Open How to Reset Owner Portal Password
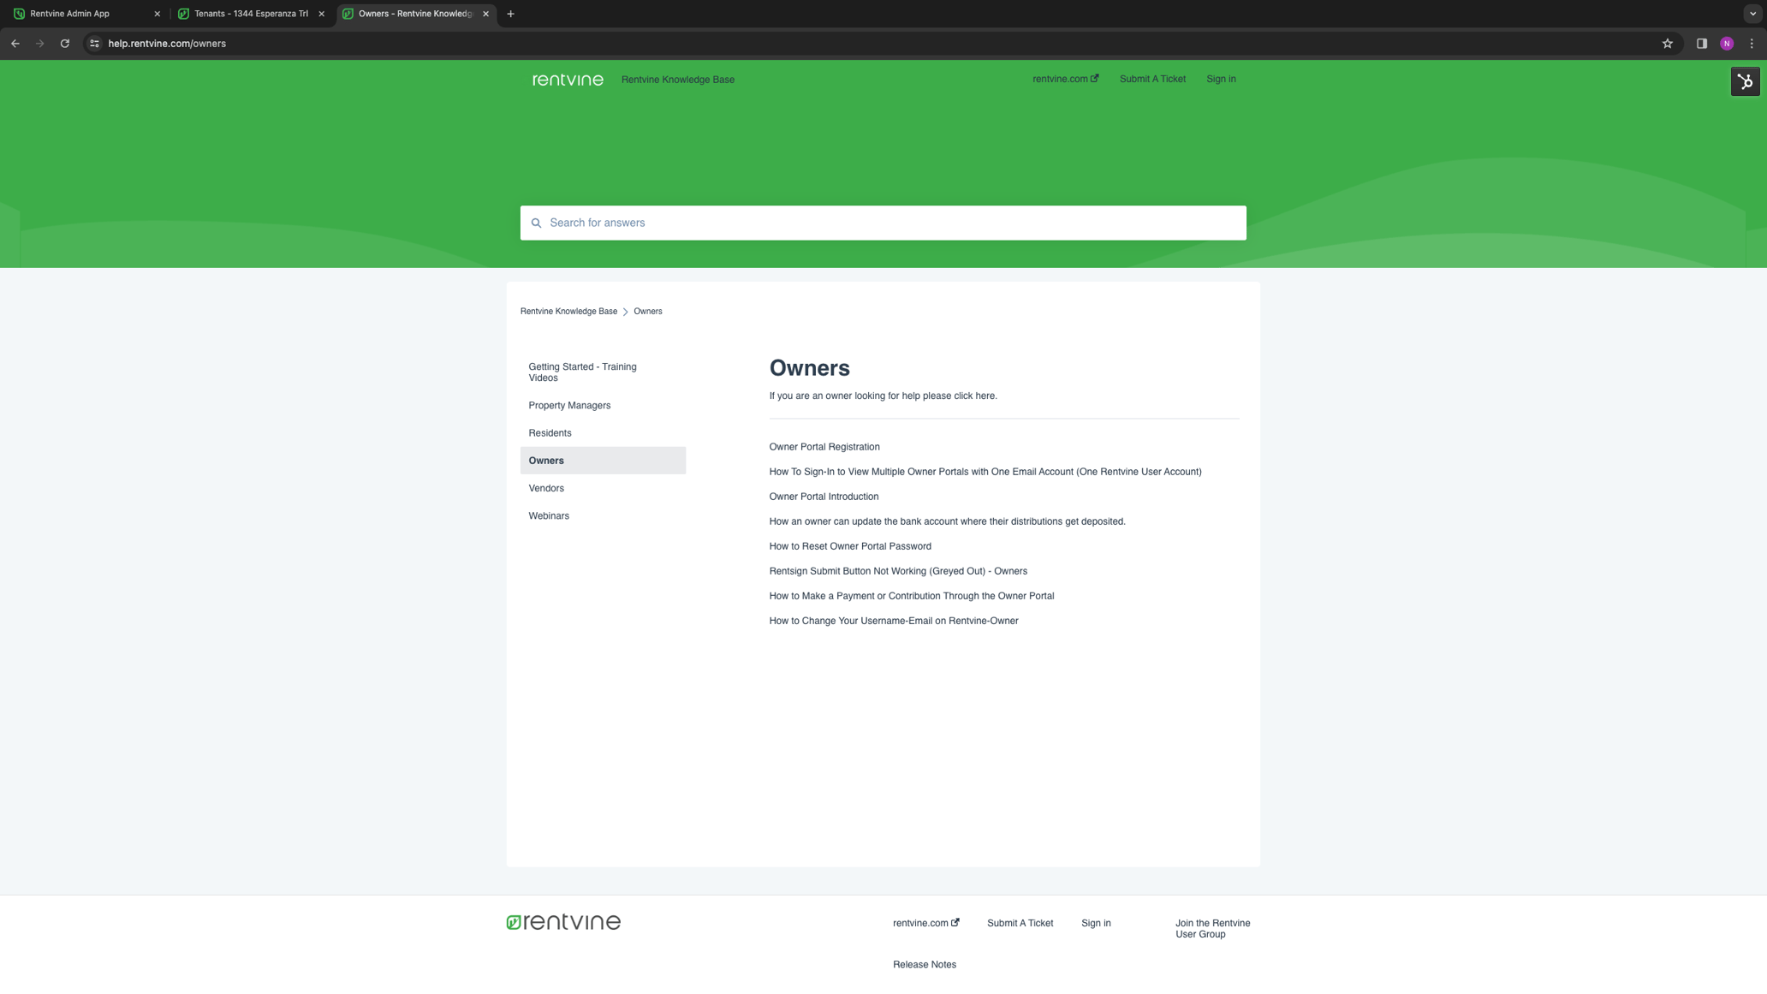Screen dimensions: 1767x994 pos(849,546)
